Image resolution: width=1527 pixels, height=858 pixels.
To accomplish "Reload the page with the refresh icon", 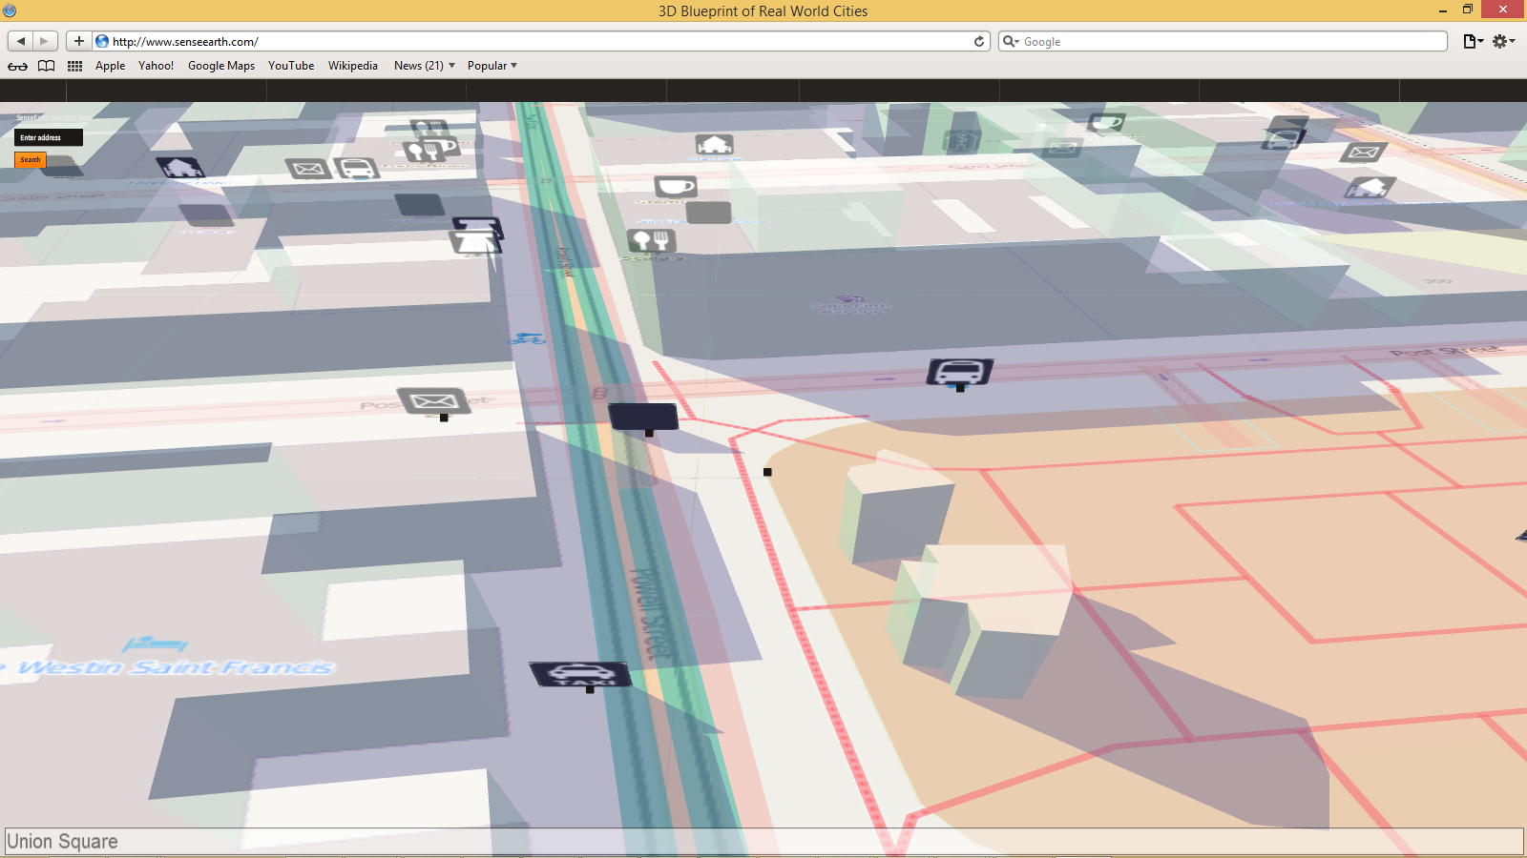I will click(x=979, y=42).
